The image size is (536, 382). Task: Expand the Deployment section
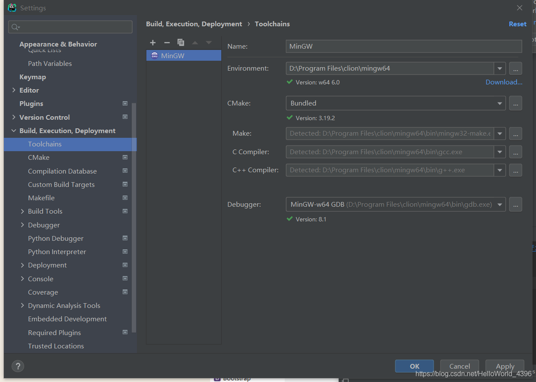(x=22, y=265)
